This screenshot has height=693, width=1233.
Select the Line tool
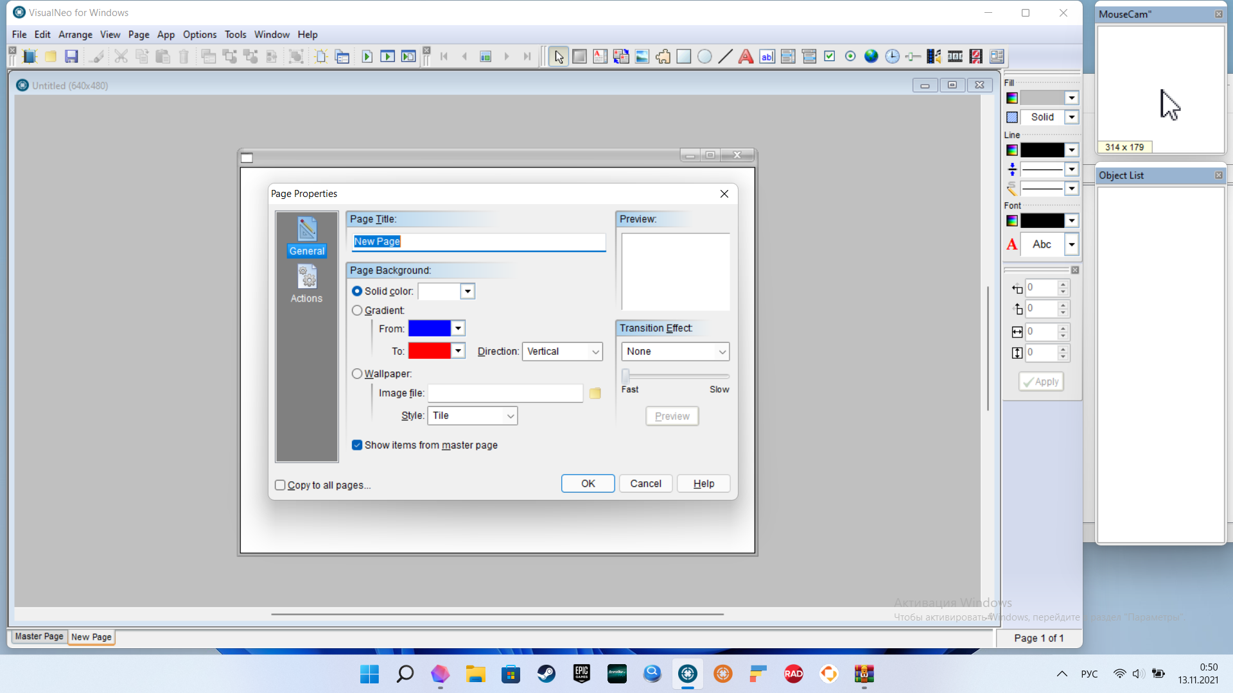pos(725,56)
